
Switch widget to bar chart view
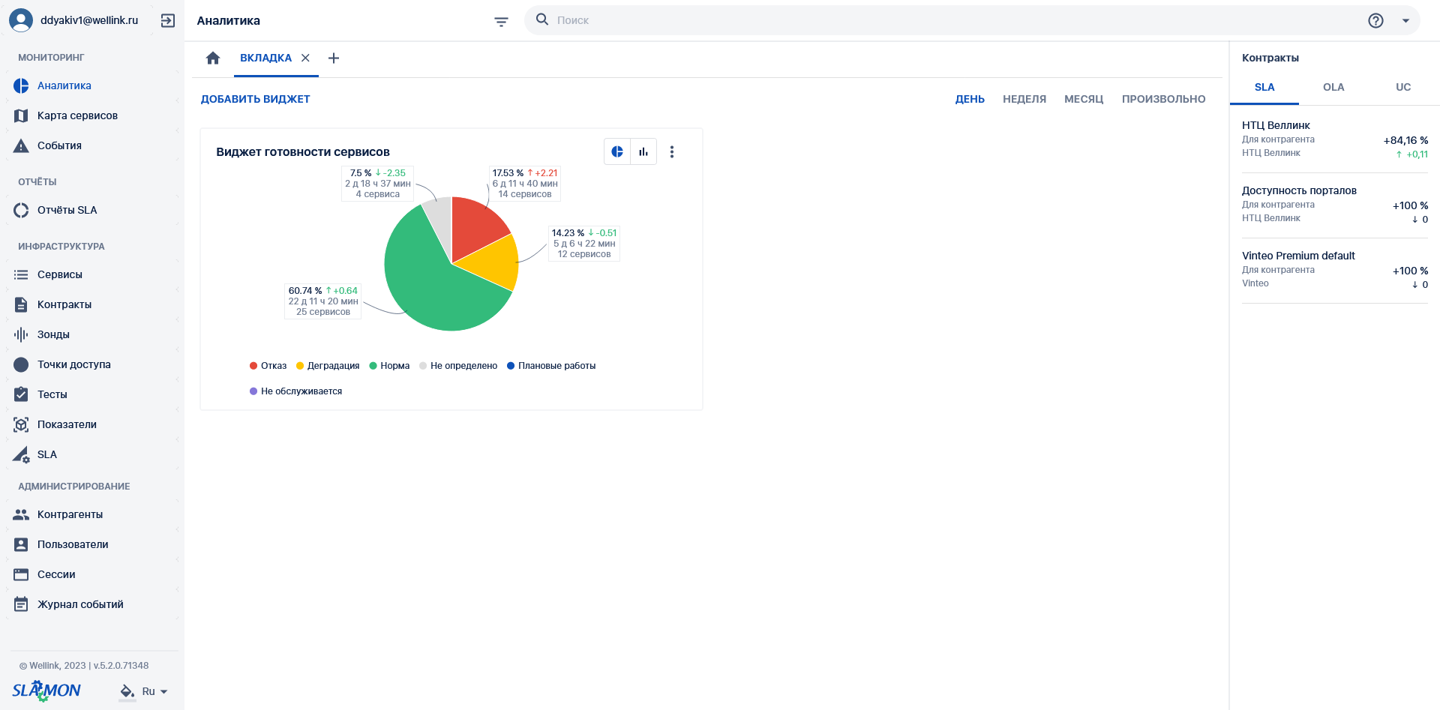click(x=643, y=151)
